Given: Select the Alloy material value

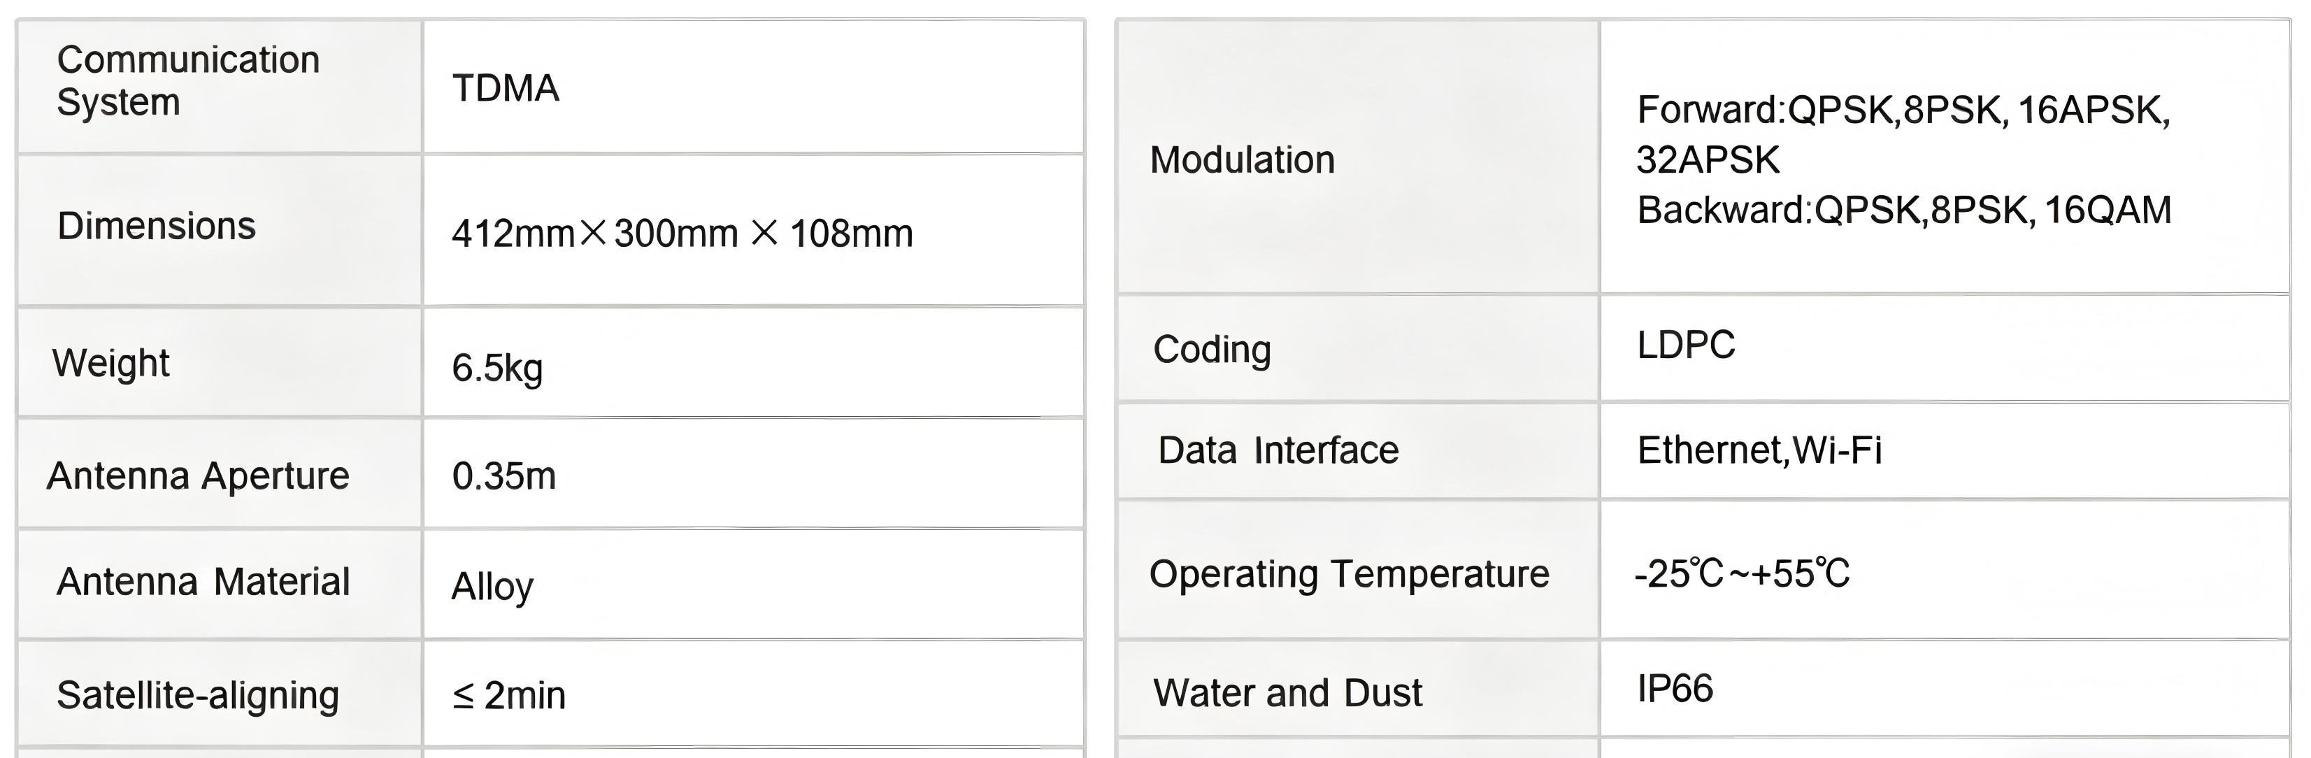Looking at the screenshot, I should [x=492, y=587].
